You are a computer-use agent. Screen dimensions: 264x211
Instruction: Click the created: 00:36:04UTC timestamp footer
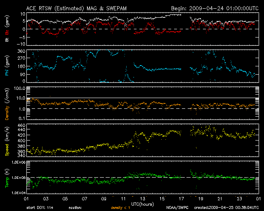pos(226,208)
